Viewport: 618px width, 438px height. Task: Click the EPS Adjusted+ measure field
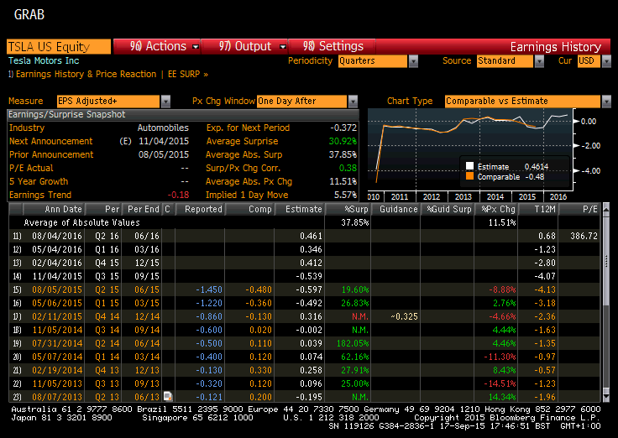(108, 102)
